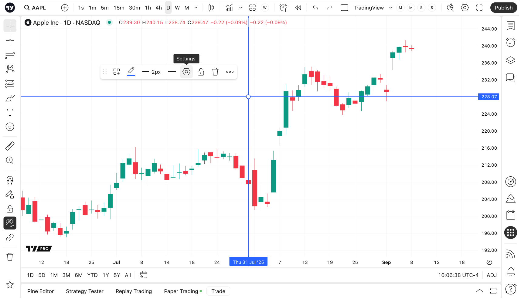Expand the indicators favorites dropdown arrow

[240, 8]
